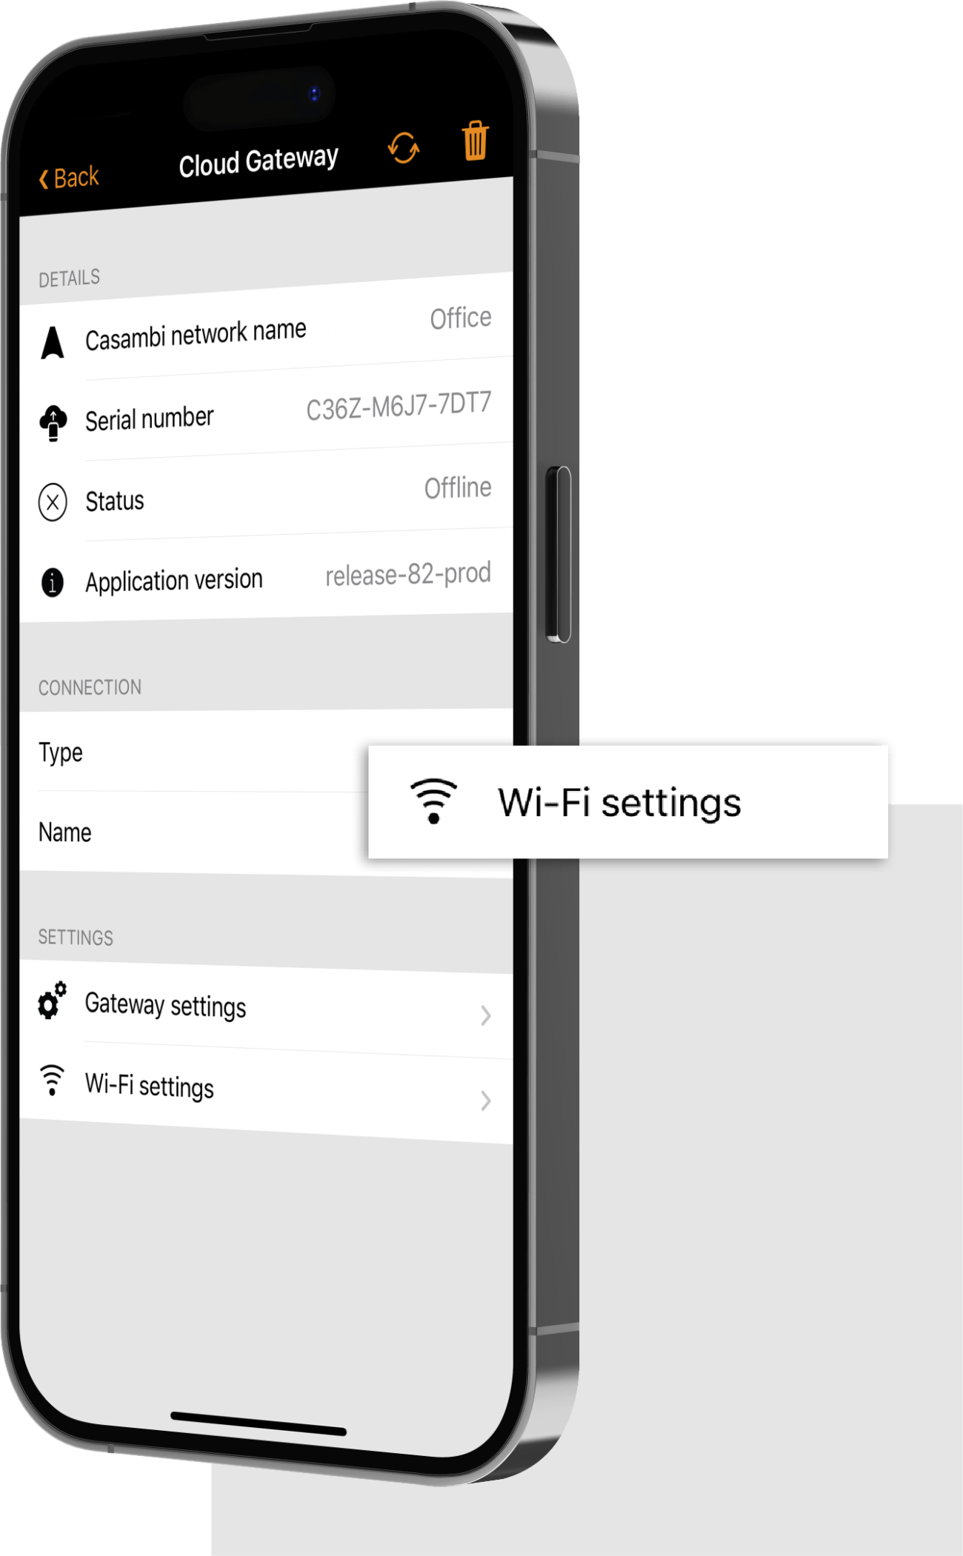The width and height of the screenshot is (963, 1556).
Task: Open the Gateway settings row
Action: pyautogui.click(x=267, y=1008)
